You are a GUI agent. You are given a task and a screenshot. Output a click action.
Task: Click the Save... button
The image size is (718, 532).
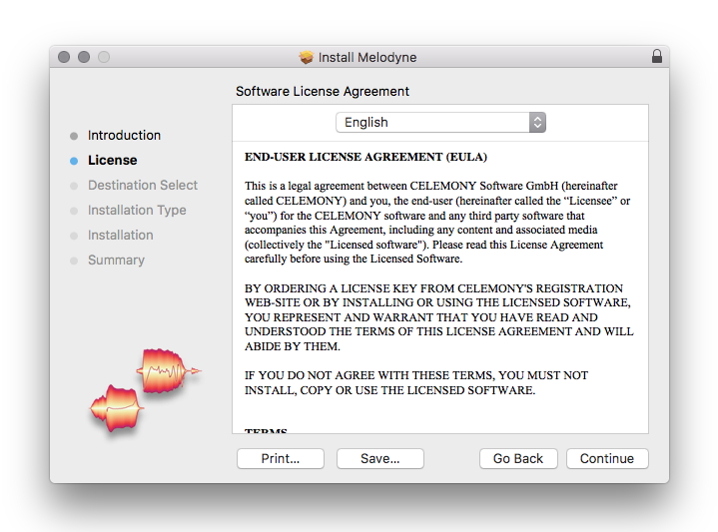(380, 458)
